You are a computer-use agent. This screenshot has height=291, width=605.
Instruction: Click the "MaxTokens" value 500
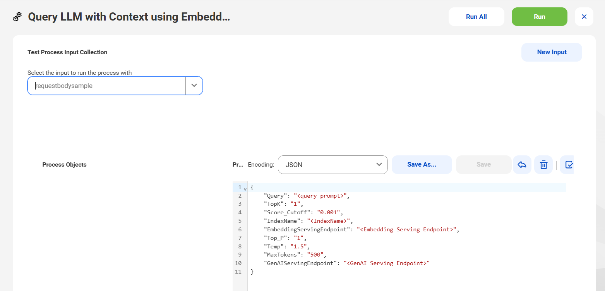(315, 255)
